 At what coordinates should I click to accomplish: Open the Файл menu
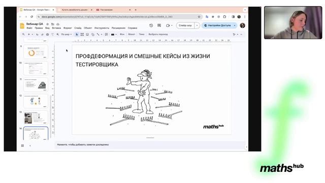29,28
